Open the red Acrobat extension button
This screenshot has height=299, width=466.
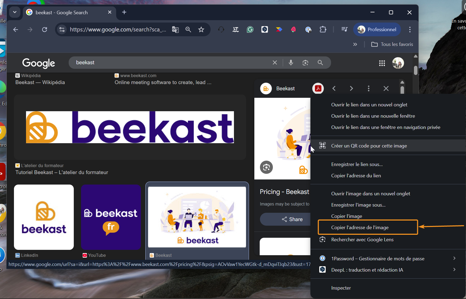point(318,88)
